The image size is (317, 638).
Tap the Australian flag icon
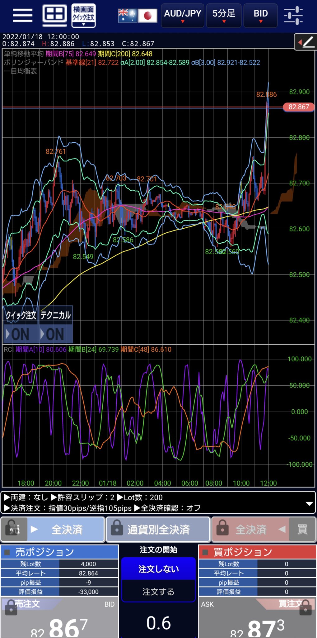point(127,16)
